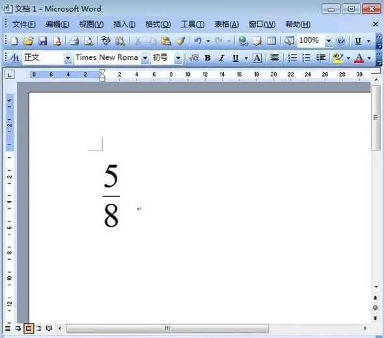Toggle underline in the formatting toolbar
Image resolution: width=384 pixels, height=338 pixels.
click(236, 58)
